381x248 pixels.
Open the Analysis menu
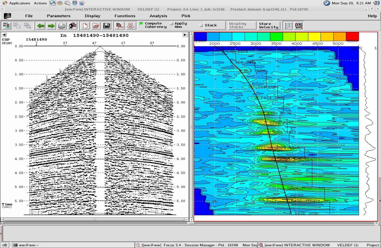[x=158, y=16]
